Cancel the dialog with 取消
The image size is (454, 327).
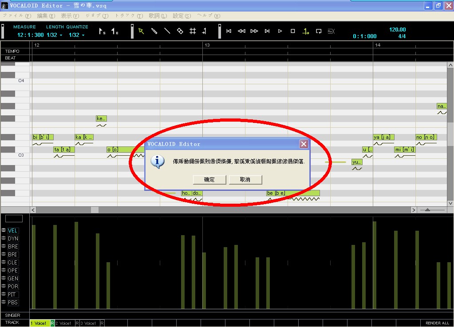[245, 179]
